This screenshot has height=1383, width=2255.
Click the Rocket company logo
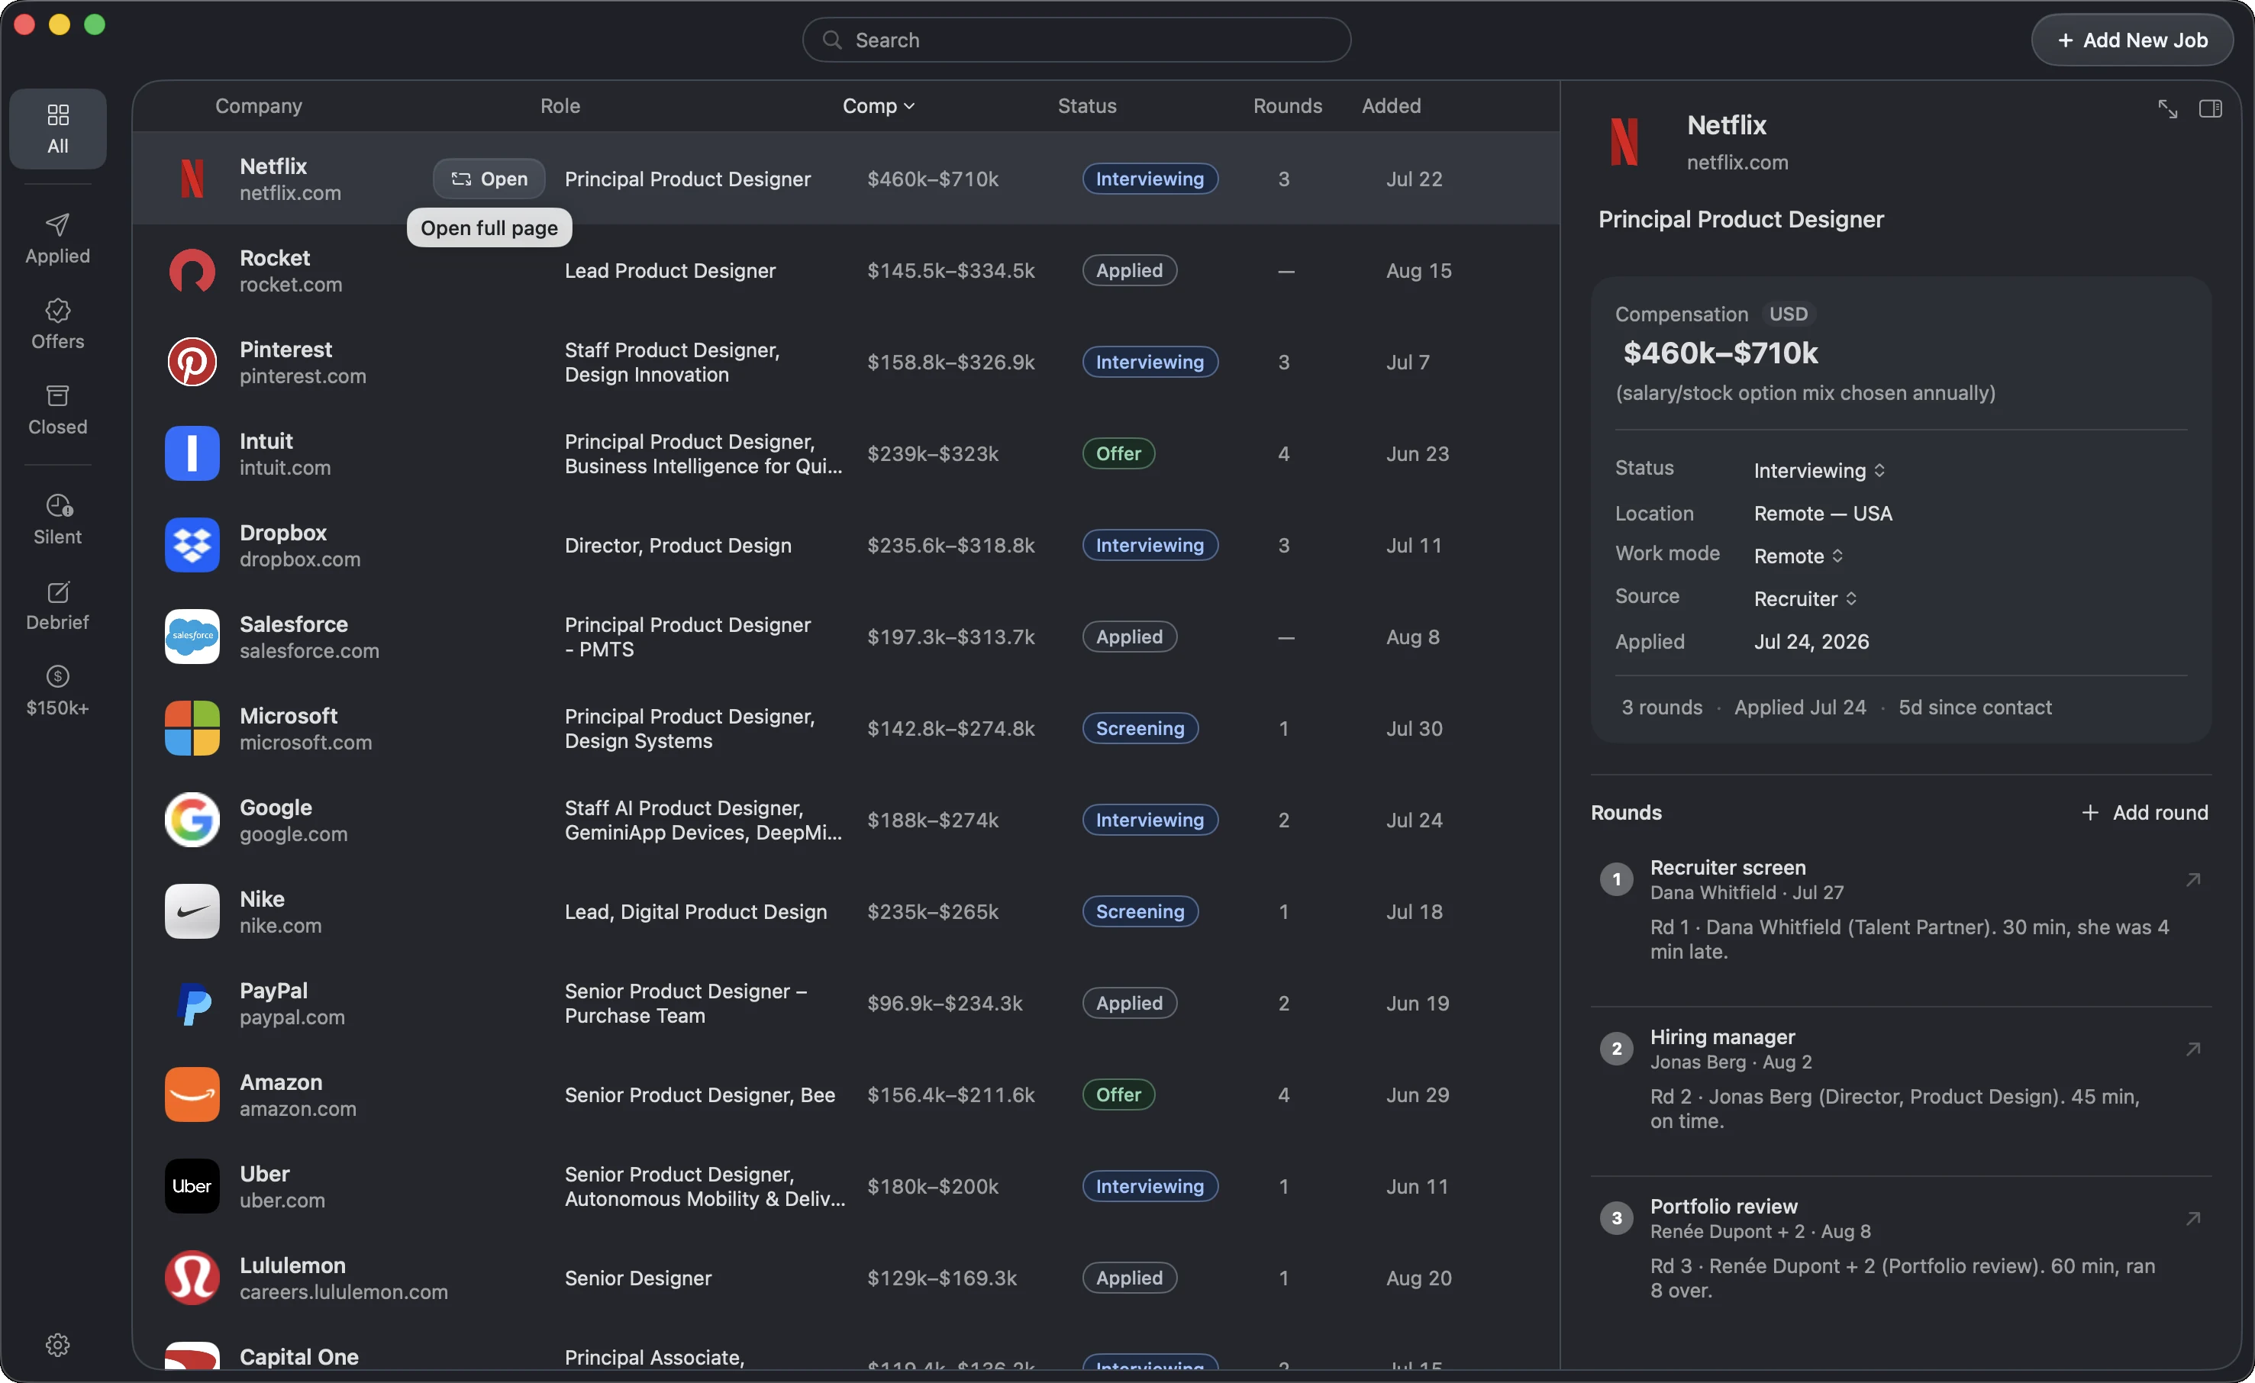coord(192,271)
